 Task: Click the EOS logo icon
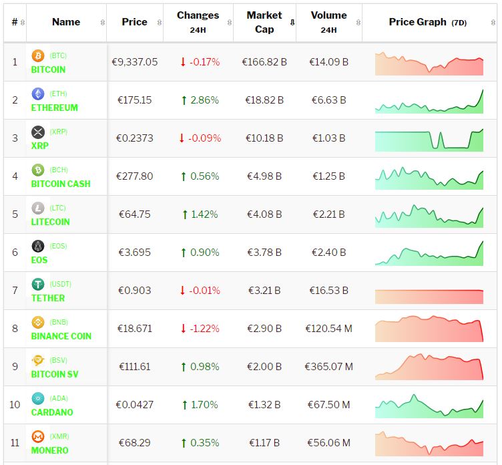38,247
